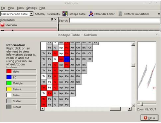Click into the Search input field
The height and width of the screenshot is (123, 161).
point(115,20)
